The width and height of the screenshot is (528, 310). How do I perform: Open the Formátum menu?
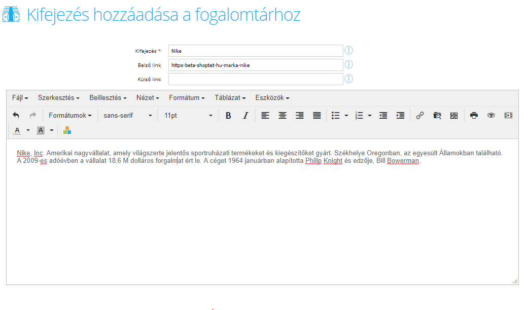(x=187, y=98)
